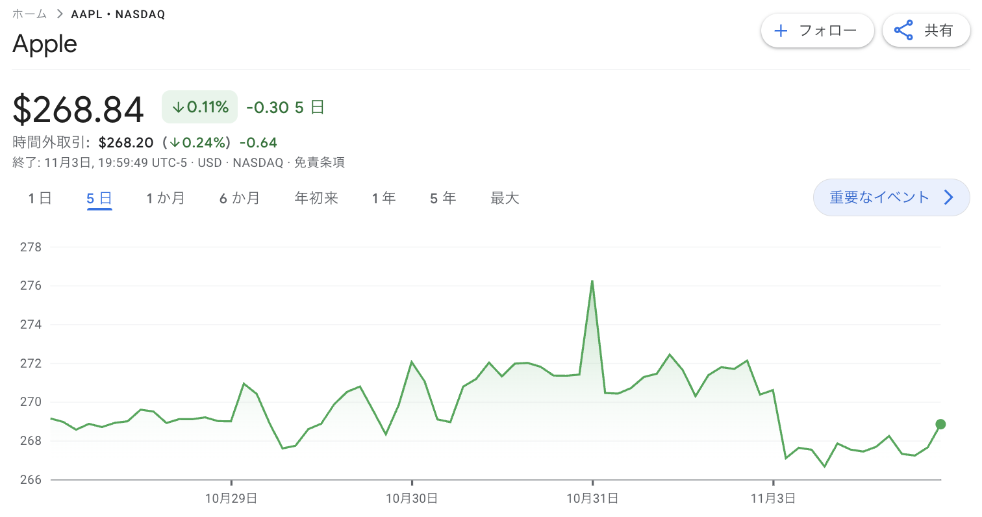
Task: Follow Apple stock with the フォロー button
Action: [x=817, y=30]
